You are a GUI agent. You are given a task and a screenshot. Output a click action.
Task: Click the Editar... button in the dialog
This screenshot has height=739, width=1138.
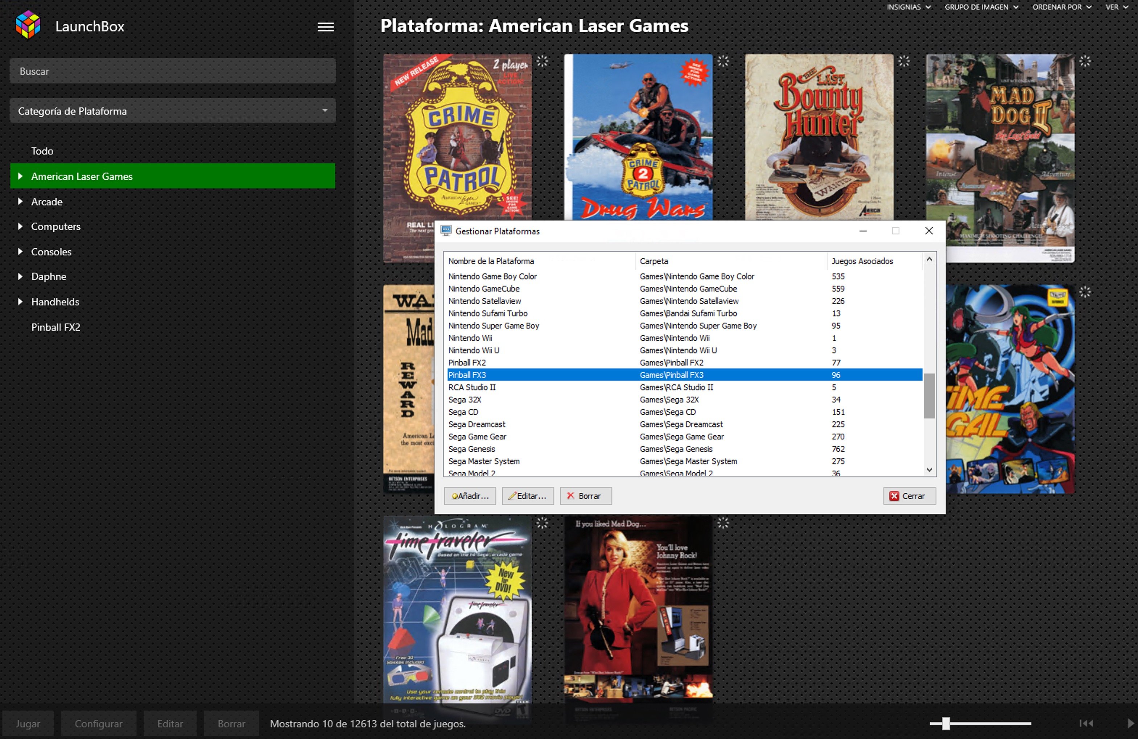coord(527,496)
